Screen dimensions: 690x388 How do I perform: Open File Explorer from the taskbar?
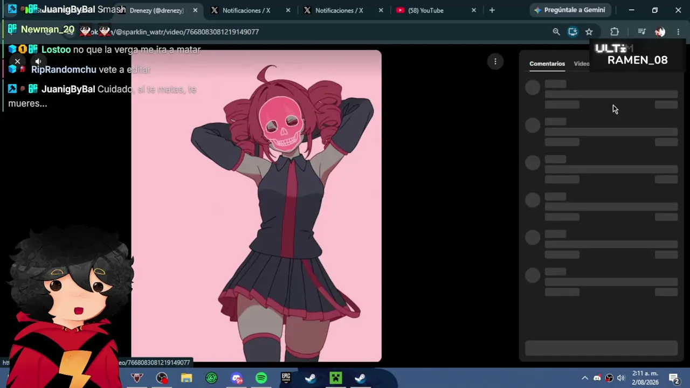187,378
